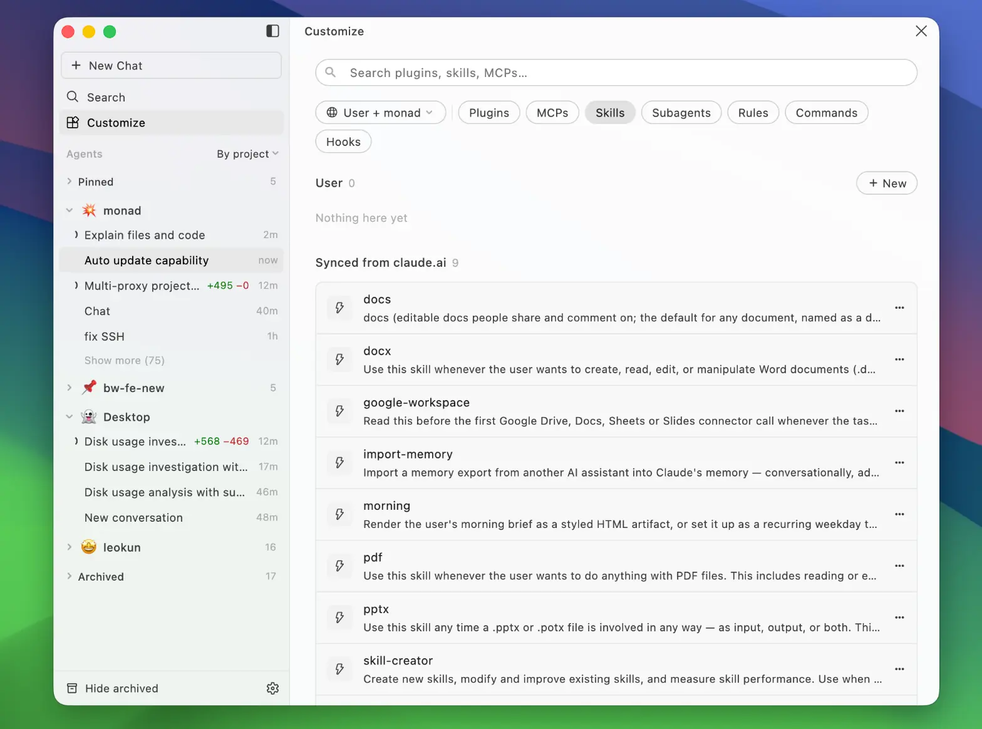Screen dimensions: 982x729
Task: Click the lightning icon beside pdf skill
Action: (x=339, y=566)
